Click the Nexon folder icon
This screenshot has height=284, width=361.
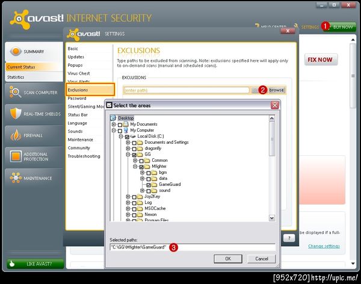click(x=140, y=215)
